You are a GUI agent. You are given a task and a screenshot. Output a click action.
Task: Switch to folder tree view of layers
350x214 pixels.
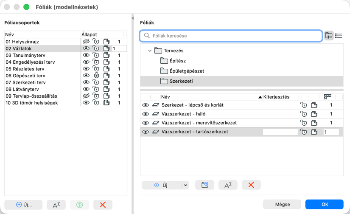329,36
